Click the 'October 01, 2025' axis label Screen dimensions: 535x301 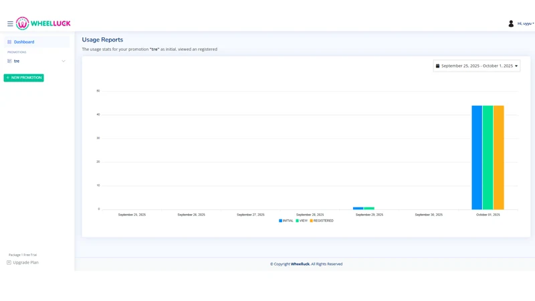[488, 215]
